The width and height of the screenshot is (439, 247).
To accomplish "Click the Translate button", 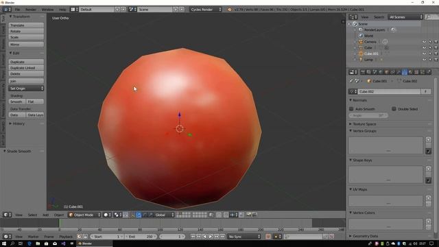I will point(26,25).
